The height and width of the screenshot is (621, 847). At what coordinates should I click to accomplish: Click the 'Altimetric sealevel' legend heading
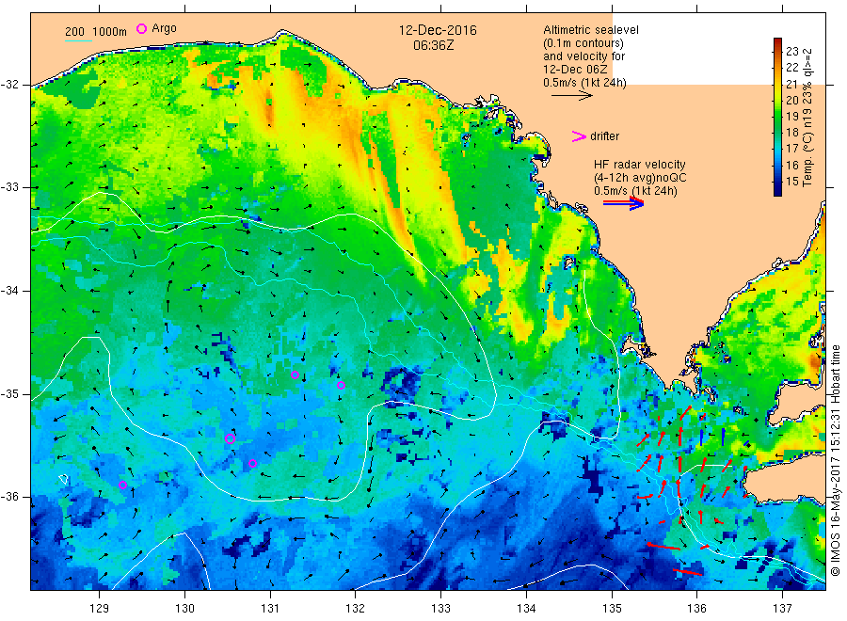[591, 30]
